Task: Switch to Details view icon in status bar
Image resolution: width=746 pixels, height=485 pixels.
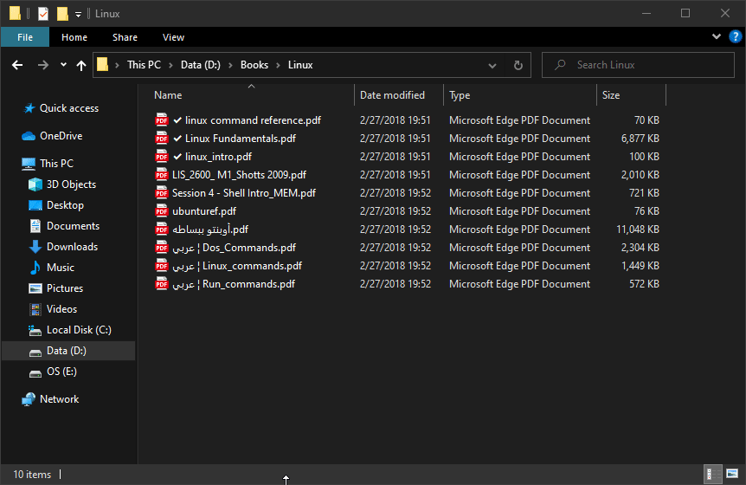Action: click(713, 474)
